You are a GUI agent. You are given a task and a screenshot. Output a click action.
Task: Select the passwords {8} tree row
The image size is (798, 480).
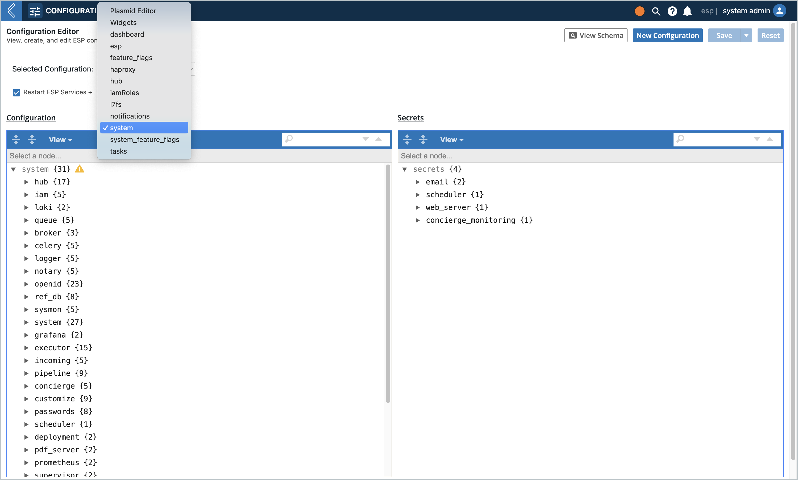pyautogui.click(x=64, y=411)
